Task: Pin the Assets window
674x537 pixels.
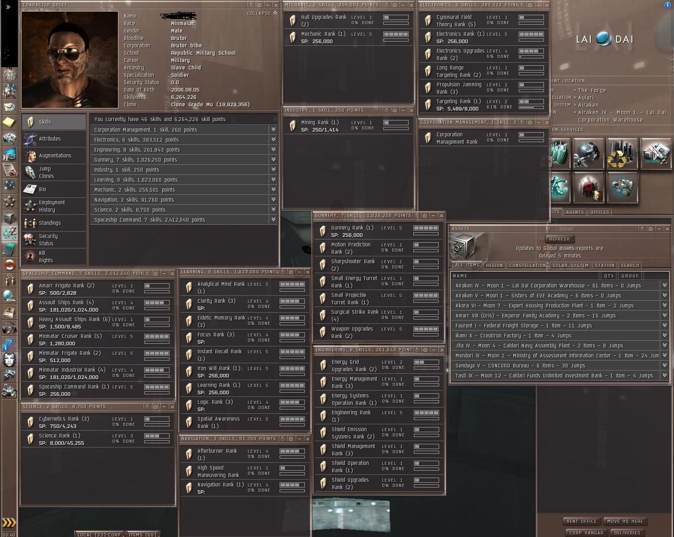Action: tap(650, 229)
